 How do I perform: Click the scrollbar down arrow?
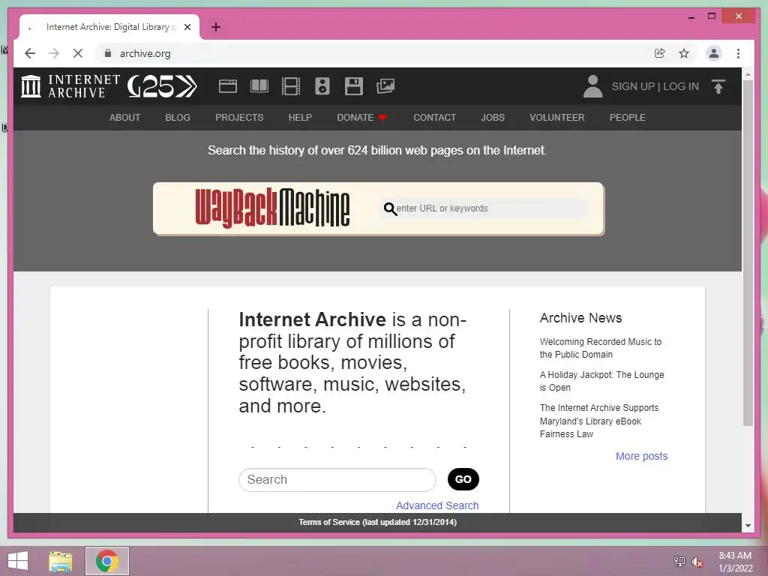click(x=748, y=526)
